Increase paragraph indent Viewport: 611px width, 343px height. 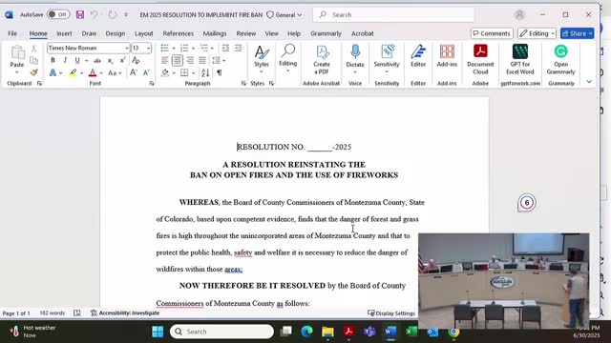tap(238, 49)
